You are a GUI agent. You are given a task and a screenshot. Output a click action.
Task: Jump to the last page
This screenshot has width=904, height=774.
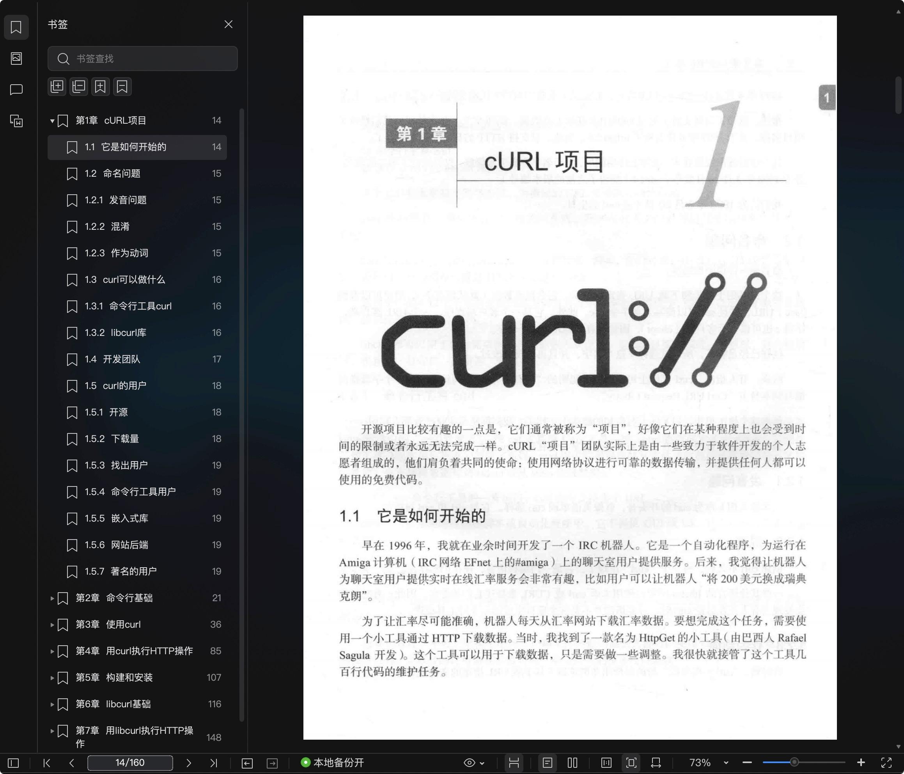(x=213, y=763)
